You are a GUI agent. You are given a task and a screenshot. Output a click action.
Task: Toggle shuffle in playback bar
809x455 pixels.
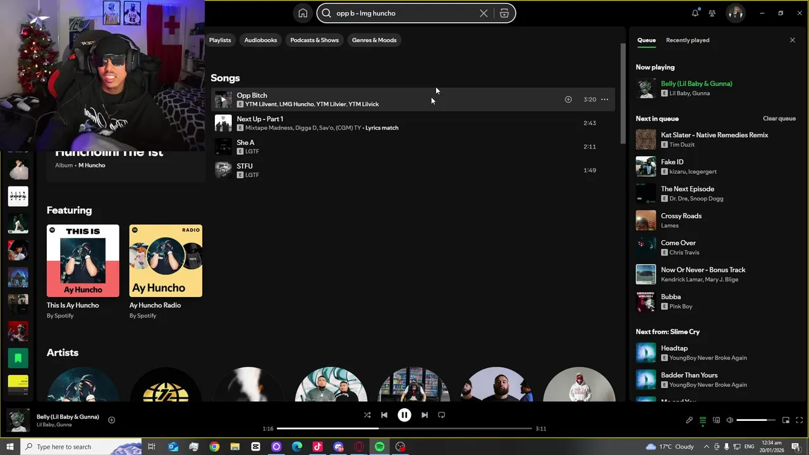(x=367, y=415)
